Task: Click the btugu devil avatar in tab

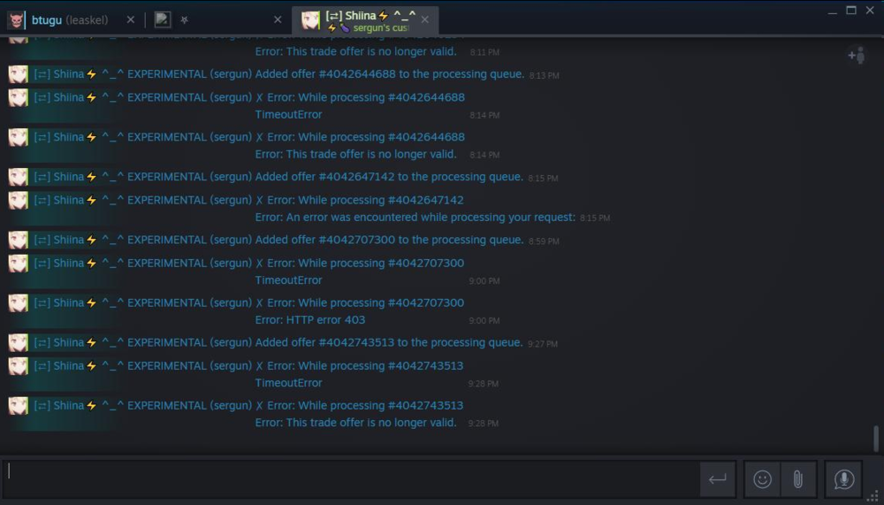Action: click(16, 20)
